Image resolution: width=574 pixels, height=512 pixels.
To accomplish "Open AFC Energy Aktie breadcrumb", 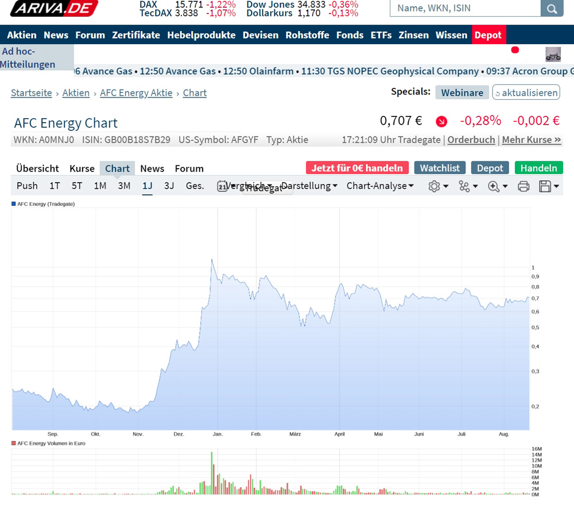I will (136, 93).
